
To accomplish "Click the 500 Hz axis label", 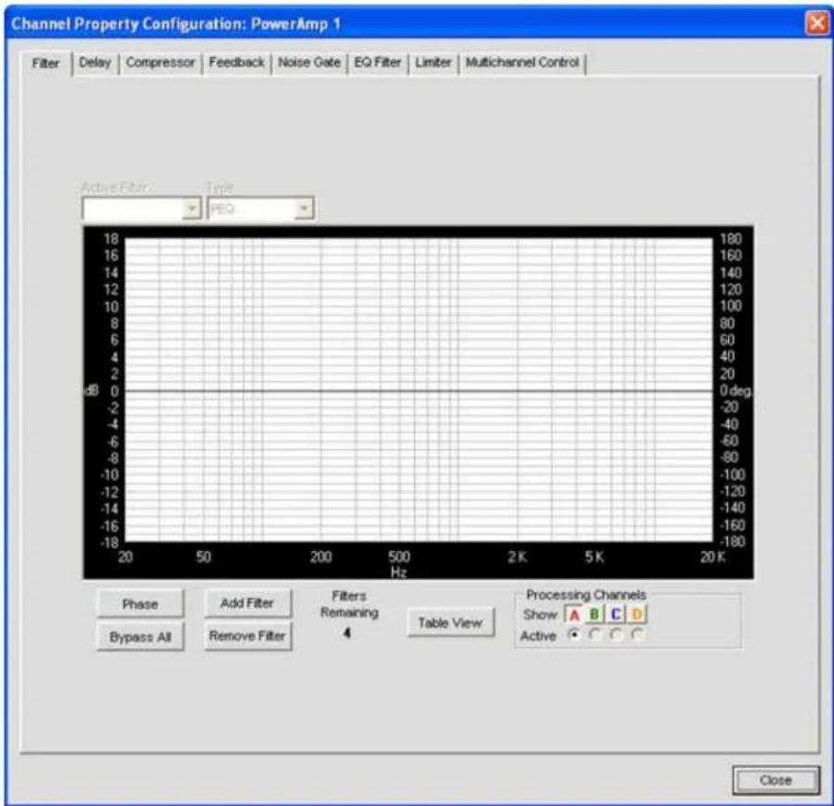I will (x=399, y=557).
